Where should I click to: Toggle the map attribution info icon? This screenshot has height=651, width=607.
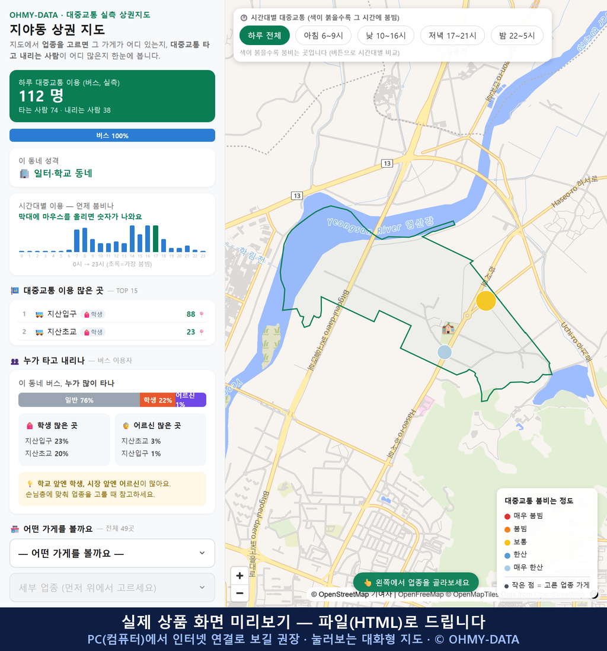pyautogui.click(x=595, y=595)
